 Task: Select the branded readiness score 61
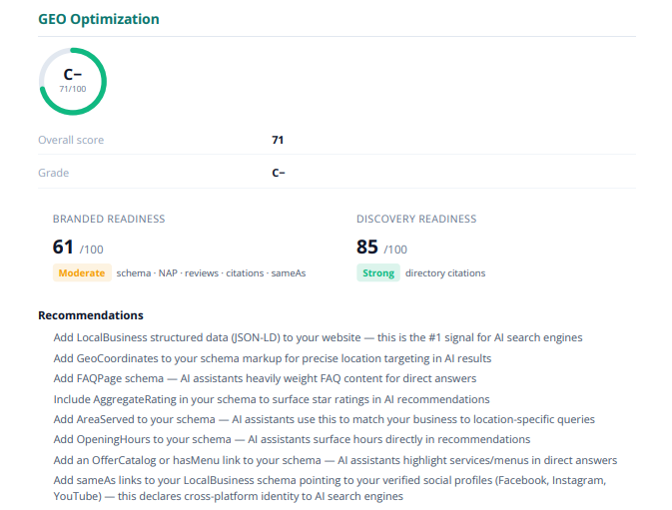pyautogui.click(x=63, y=248)
